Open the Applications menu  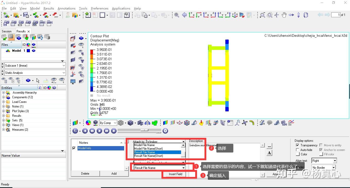[121, 8]
